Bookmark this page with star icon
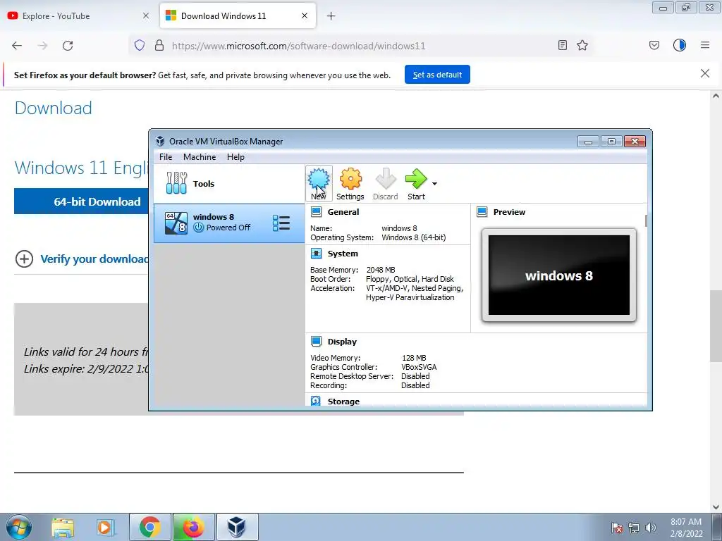This screenshot has height=541, width=722. coord(582,45)
